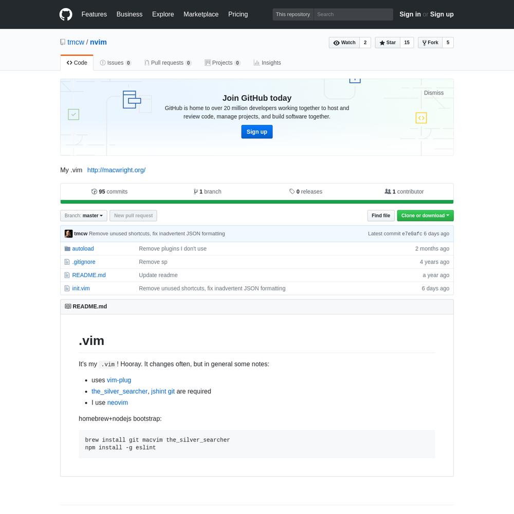Open the GitHub Octocat logo homepage
Image resolution: width=514 pixels, height=514 pixels.
[x=66, y=14]
